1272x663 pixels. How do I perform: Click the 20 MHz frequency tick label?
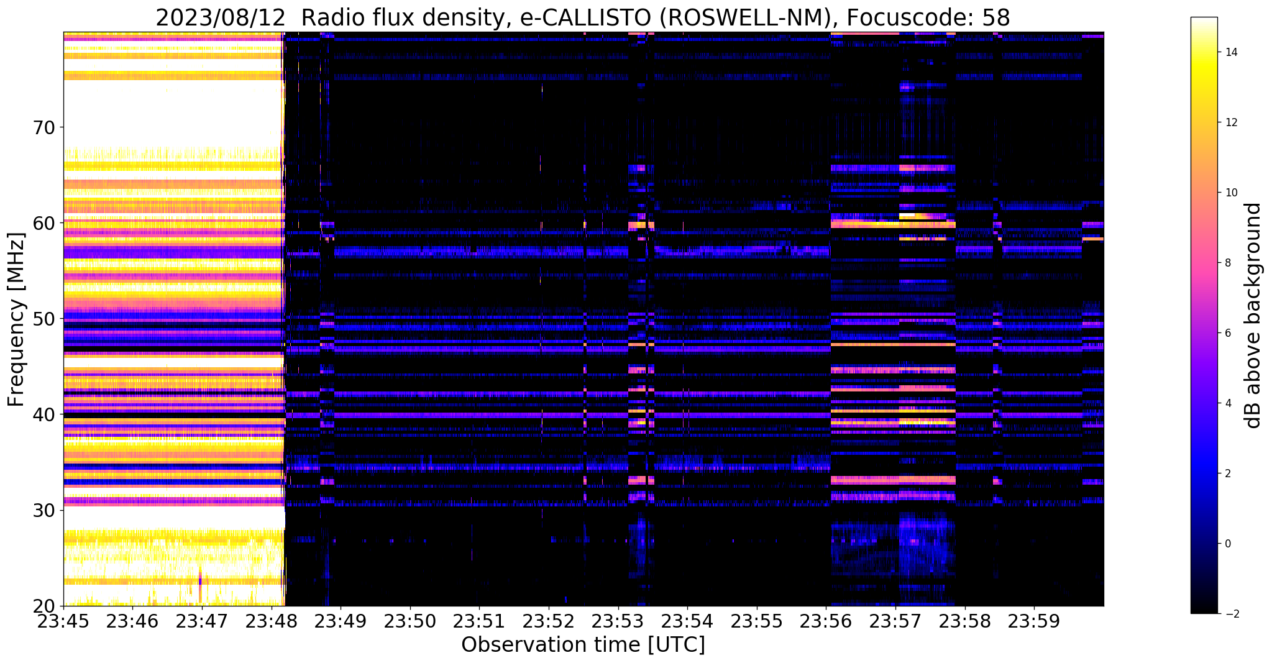[x=44, y=606]
